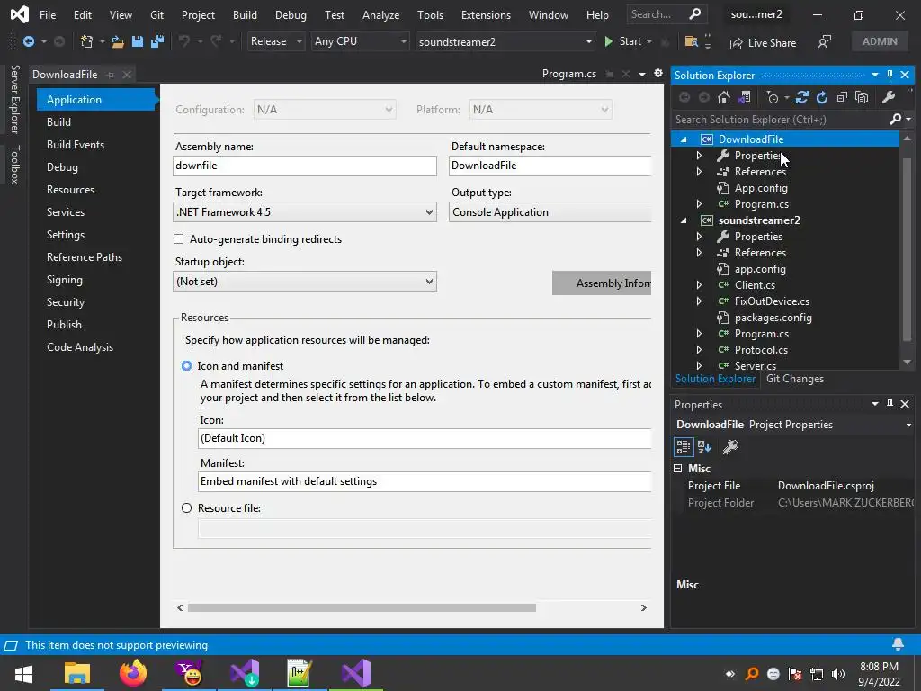The width and height of the screenshot is (921, 691).
Task: Click the Categorized view icon in Properties panel
Action: (683, 447)
